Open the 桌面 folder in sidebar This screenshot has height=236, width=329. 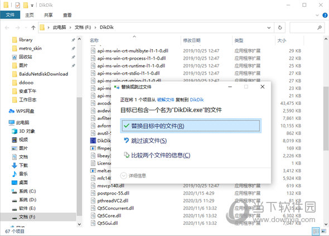point(23,182)
